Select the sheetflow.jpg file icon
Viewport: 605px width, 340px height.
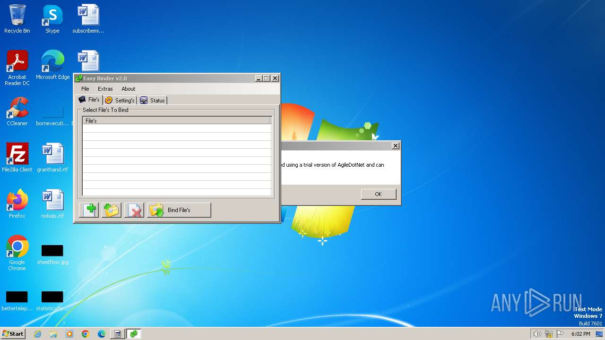click(x=52, y=254)
